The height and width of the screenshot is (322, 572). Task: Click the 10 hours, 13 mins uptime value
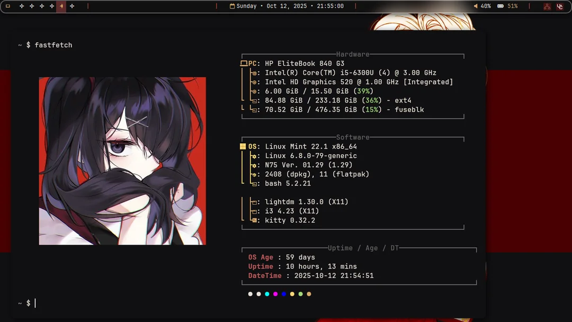coord(321,266)
